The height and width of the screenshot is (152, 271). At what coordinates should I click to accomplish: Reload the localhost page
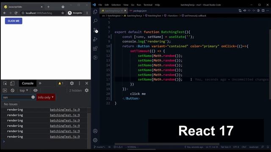click(16, 13)
